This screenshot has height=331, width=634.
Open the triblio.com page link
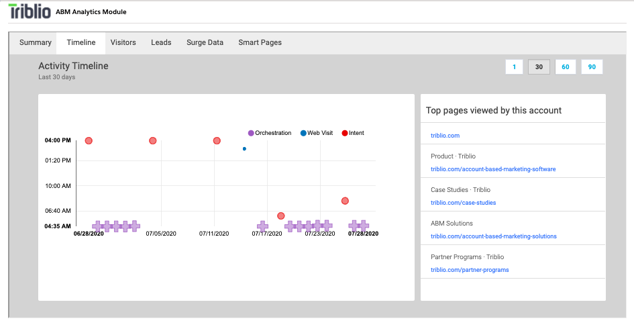click(x=445, y=136)
